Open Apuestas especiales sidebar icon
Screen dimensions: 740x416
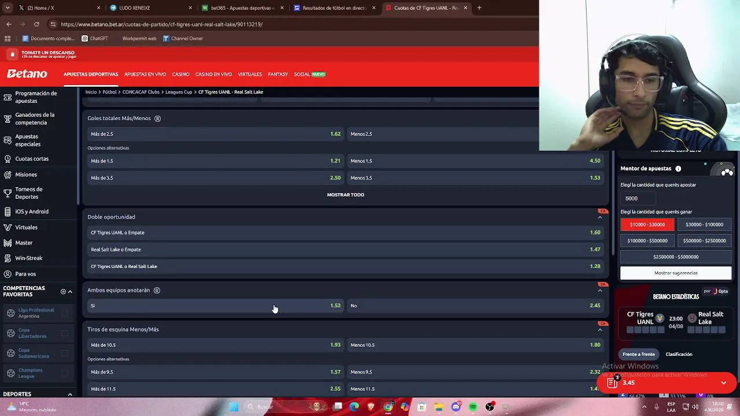[8, 140]
